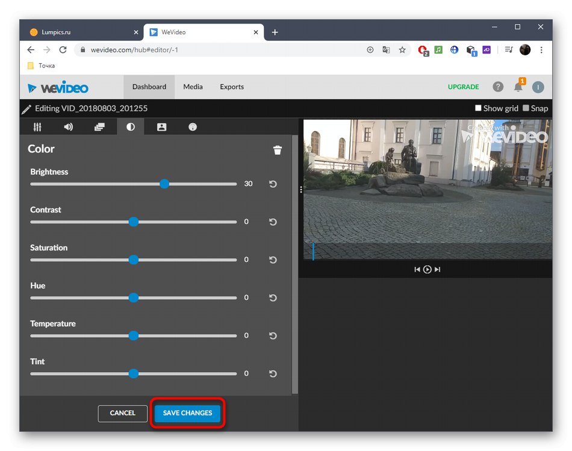Select the Color correction tab icon
572x451 pixels.
click(x=130, y=126)
